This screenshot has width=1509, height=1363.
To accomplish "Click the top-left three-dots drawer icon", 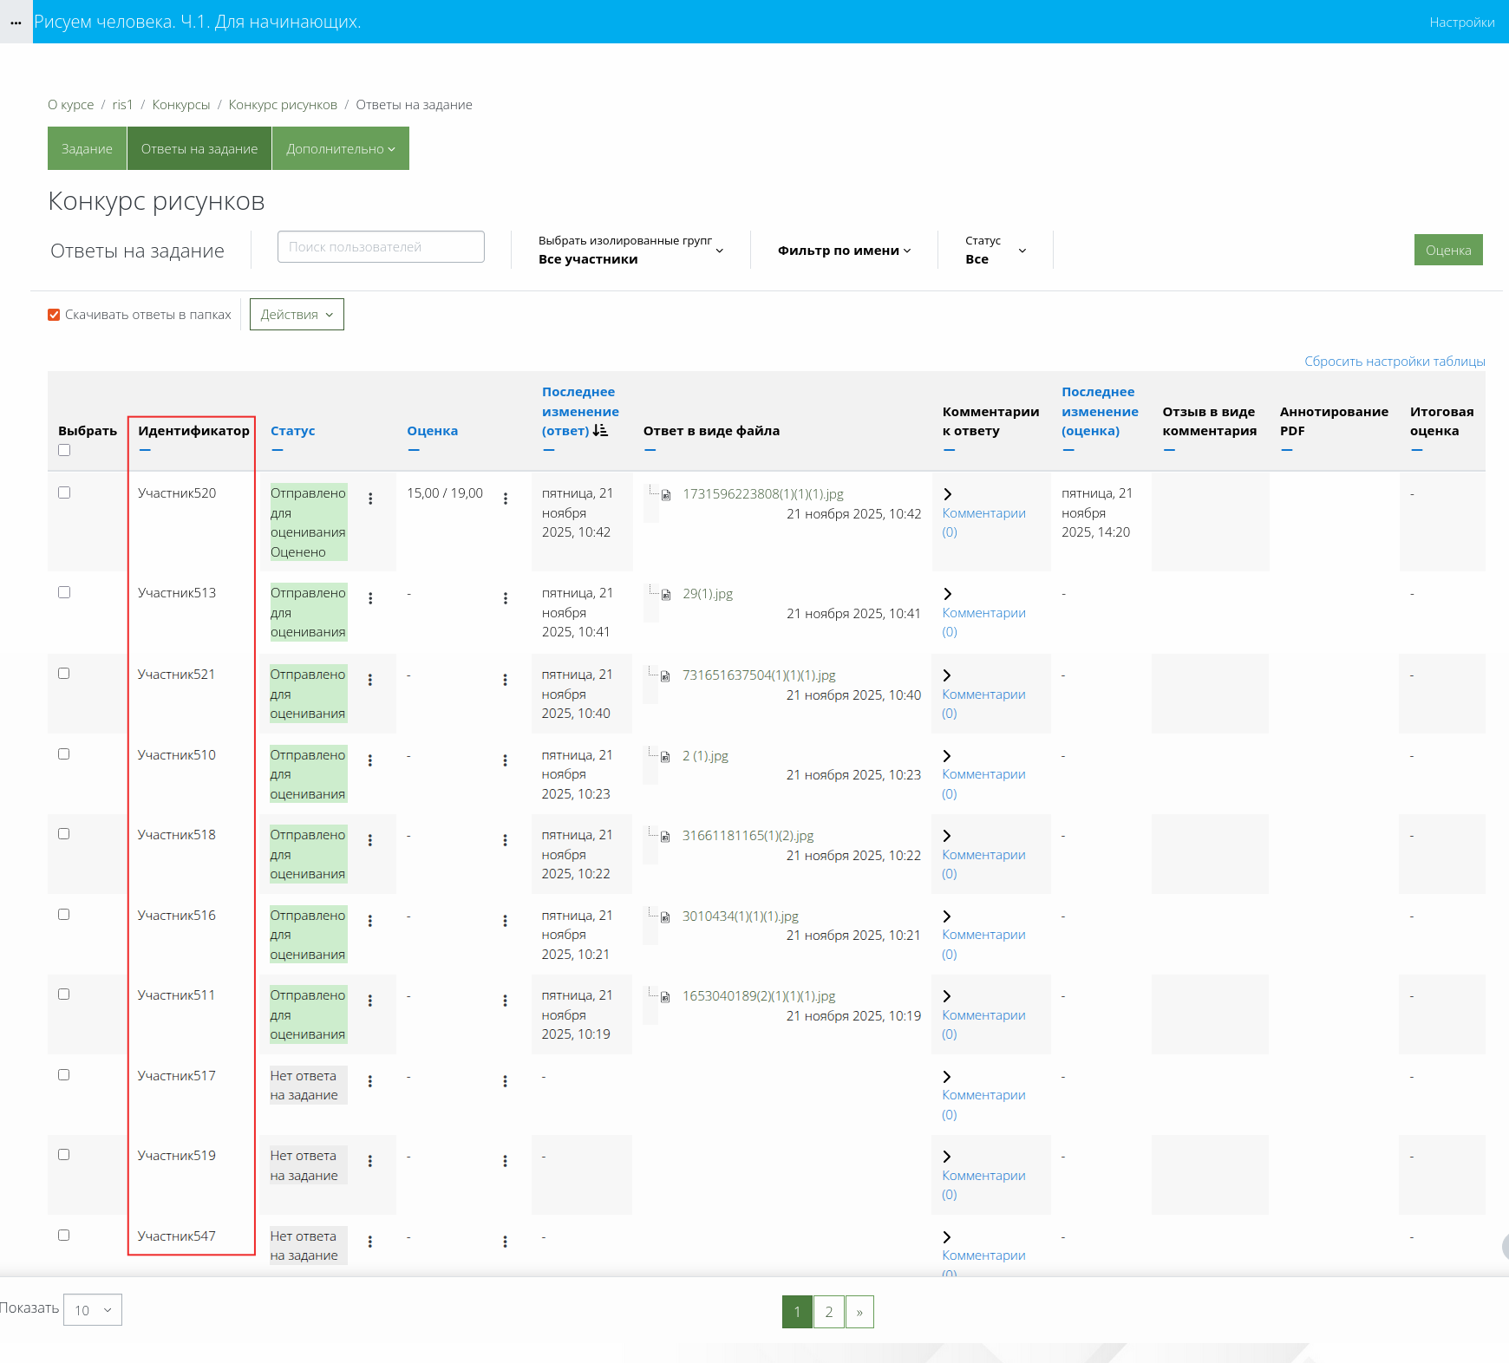I will 16,23.
